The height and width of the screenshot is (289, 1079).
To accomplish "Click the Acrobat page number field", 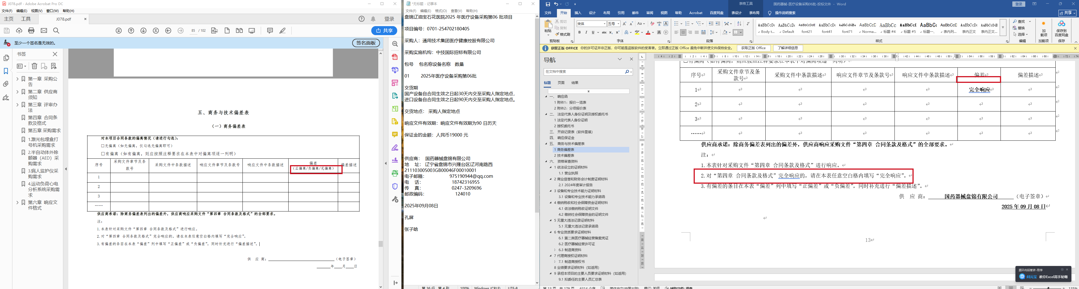I will pos(193,31).
